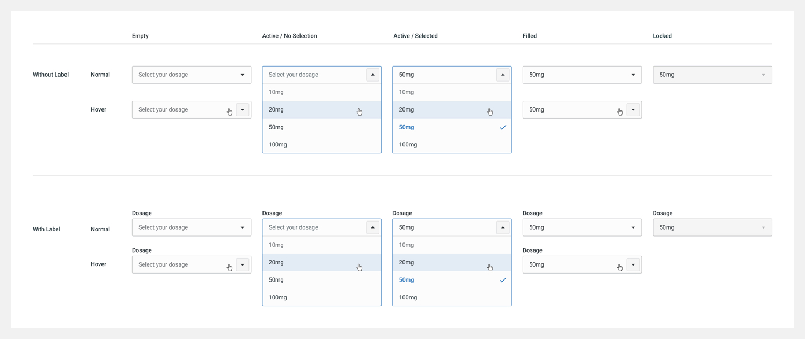805x339 pixels.
Task: Click 50mg value in With Label Locked field
Action: click(667, 227)
